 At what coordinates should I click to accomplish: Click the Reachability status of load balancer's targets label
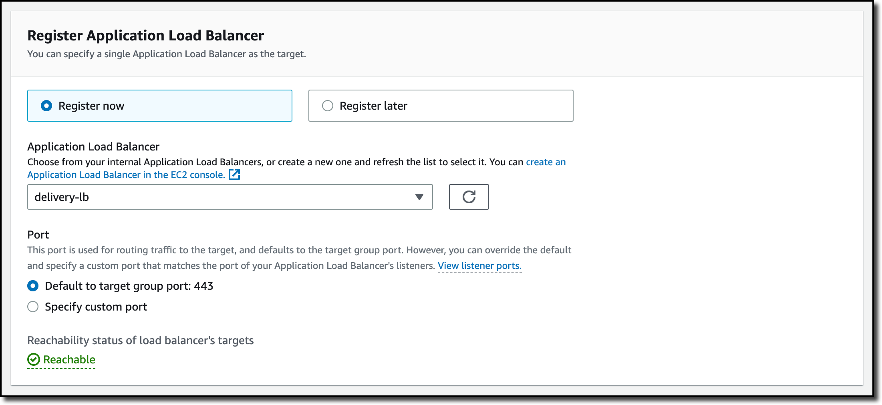tap(141, 340)
